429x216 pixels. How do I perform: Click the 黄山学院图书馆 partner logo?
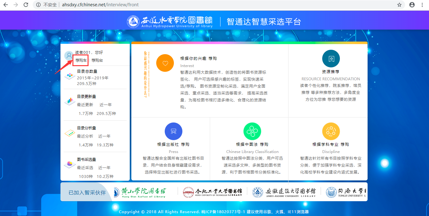(x=140, y=192)
